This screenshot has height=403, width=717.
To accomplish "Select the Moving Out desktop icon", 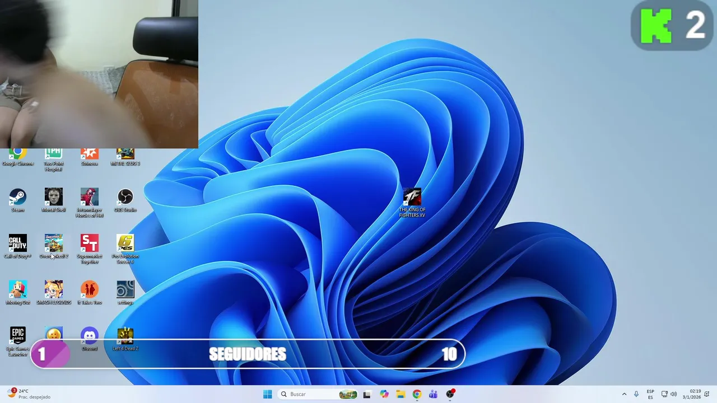I will (x=18, y=293).
